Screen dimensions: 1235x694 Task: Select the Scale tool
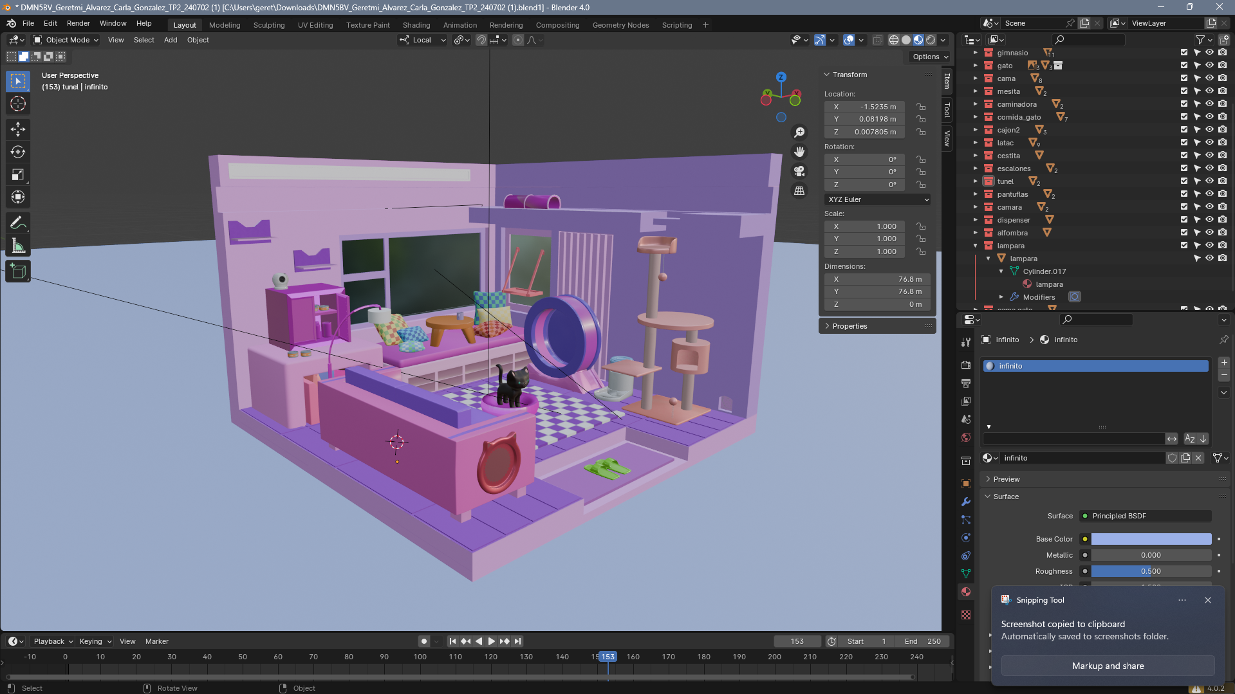click(18, 174)
